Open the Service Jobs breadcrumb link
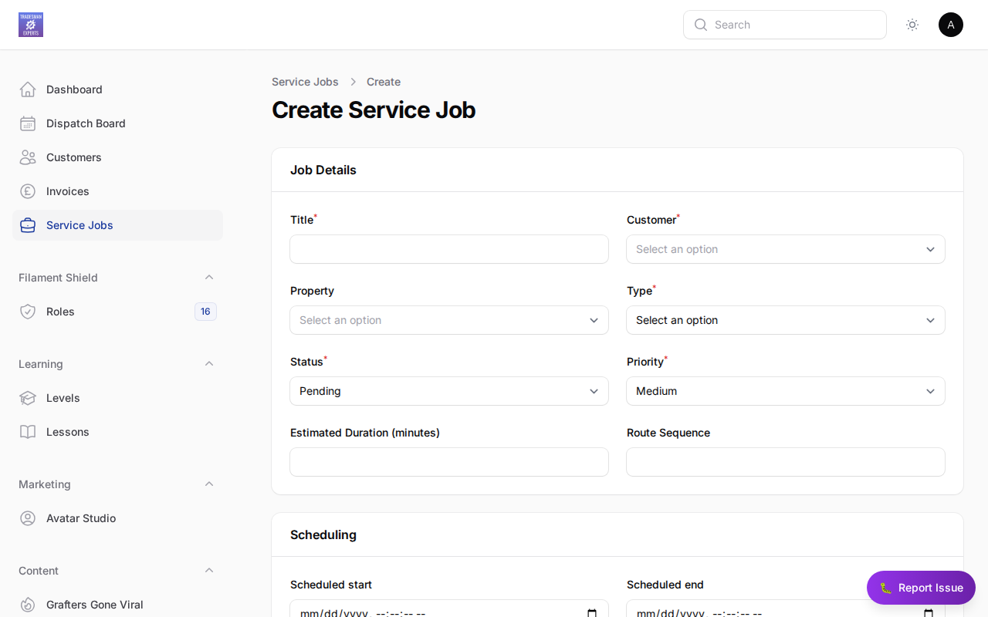Viewport: 988px width, 617px height. [x=305, y=82]
